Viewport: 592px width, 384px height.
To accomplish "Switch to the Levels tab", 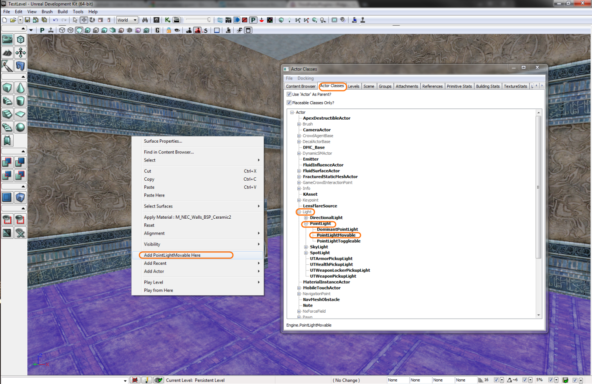I will coord(354,86).
